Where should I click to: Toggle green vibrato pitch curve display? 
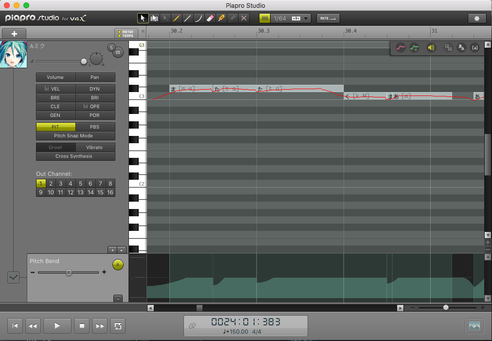(414, 48)
